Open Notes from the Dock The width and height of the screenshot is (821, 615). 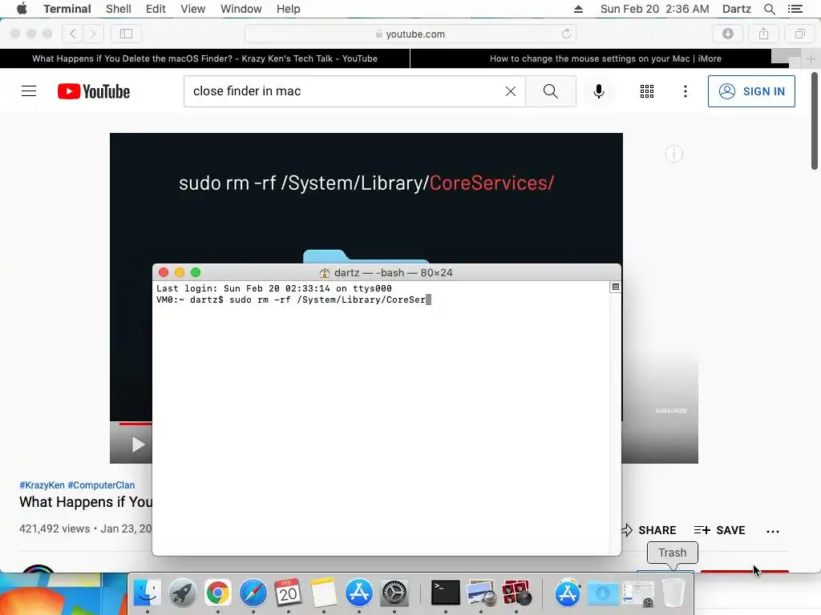coord(324,593)
